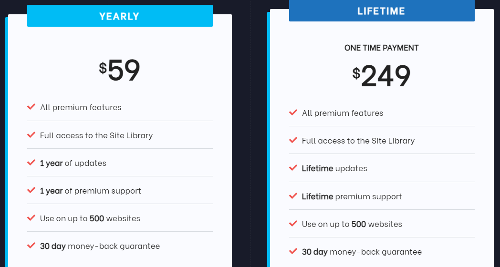Screen dimensions: 500x267
Task: Click the $59 yearly price
Action: [x=120, y=71]
